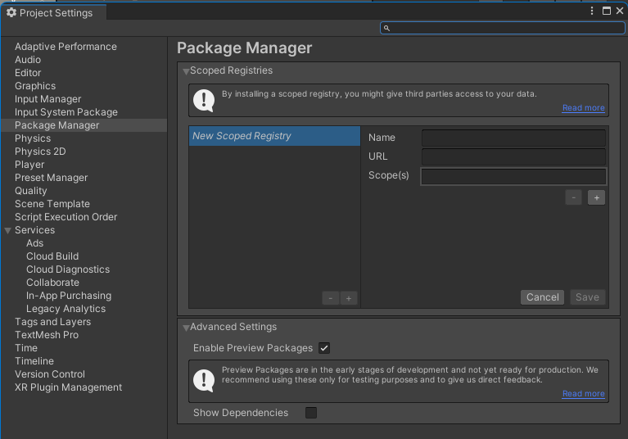This screenshot has width=628, height=439.
Task: Click into the registry Name field
Action: tap(513, 138)
